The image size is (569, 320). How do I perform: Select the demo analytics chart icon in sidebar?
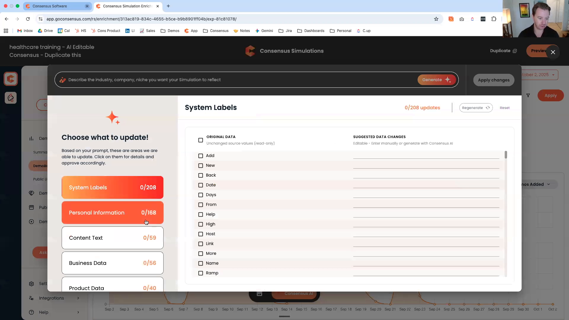[31, 138]
